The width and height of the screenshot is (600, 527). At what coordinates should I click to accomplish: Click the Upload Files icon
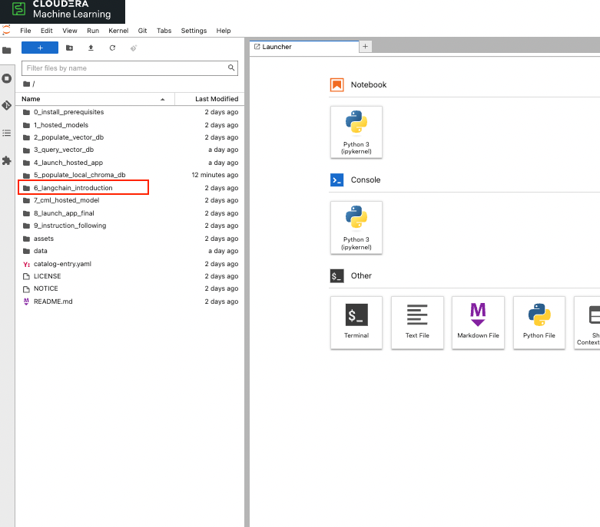[91, 48]
